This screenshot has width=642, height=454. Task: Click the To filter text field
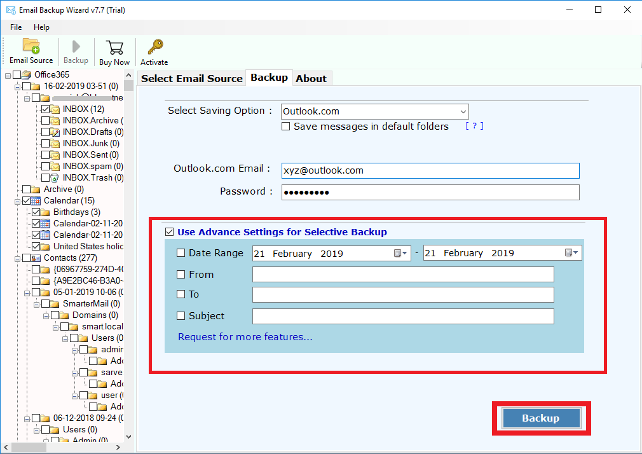pos(403,294)
